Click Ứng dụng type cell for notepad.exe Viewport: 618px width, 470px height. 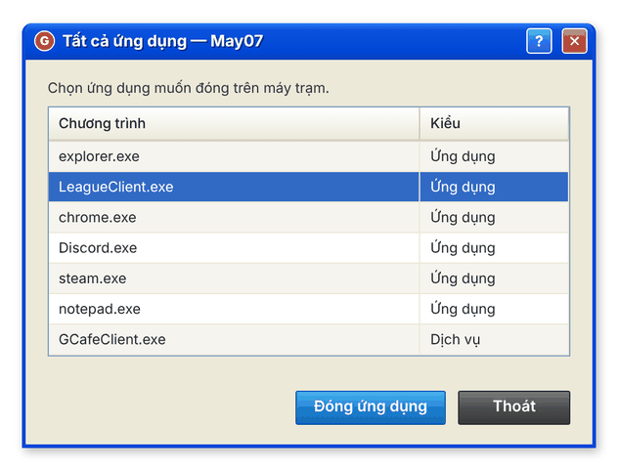[x=494, y=309]
